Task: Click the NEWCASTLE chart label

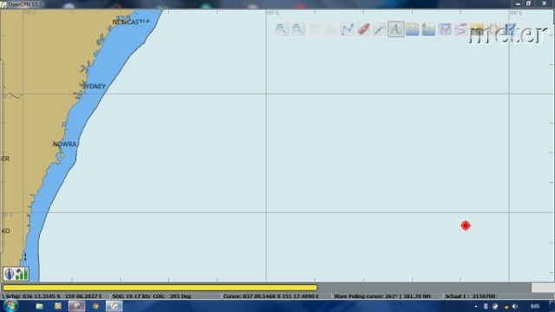Action: [x=131, y=22]
